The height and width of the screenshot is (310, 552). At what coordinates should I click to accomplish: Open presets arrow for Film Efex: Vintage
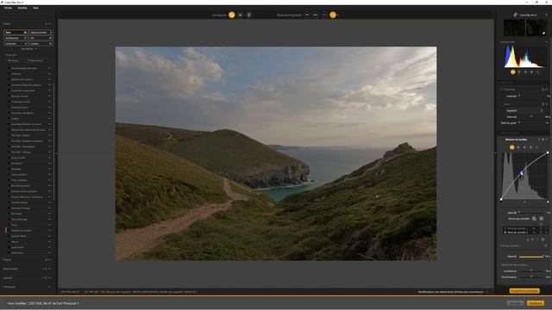pyautogui.click(x=50, y=152)
